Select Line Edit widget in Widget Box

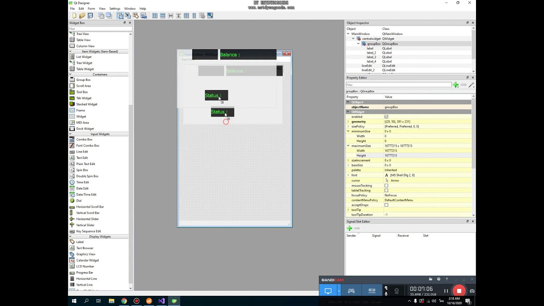82,152
